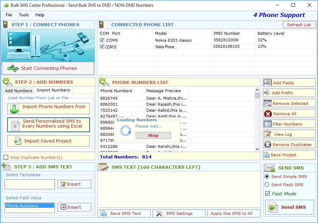Click the SMS Settings tools icon
Image resolution: width=318 pixels, height=223 pixels.
159,213
